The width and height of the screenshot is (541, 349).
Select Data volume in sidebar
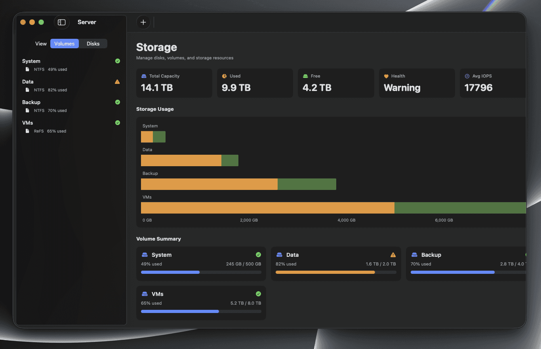(x=71, y=85)
